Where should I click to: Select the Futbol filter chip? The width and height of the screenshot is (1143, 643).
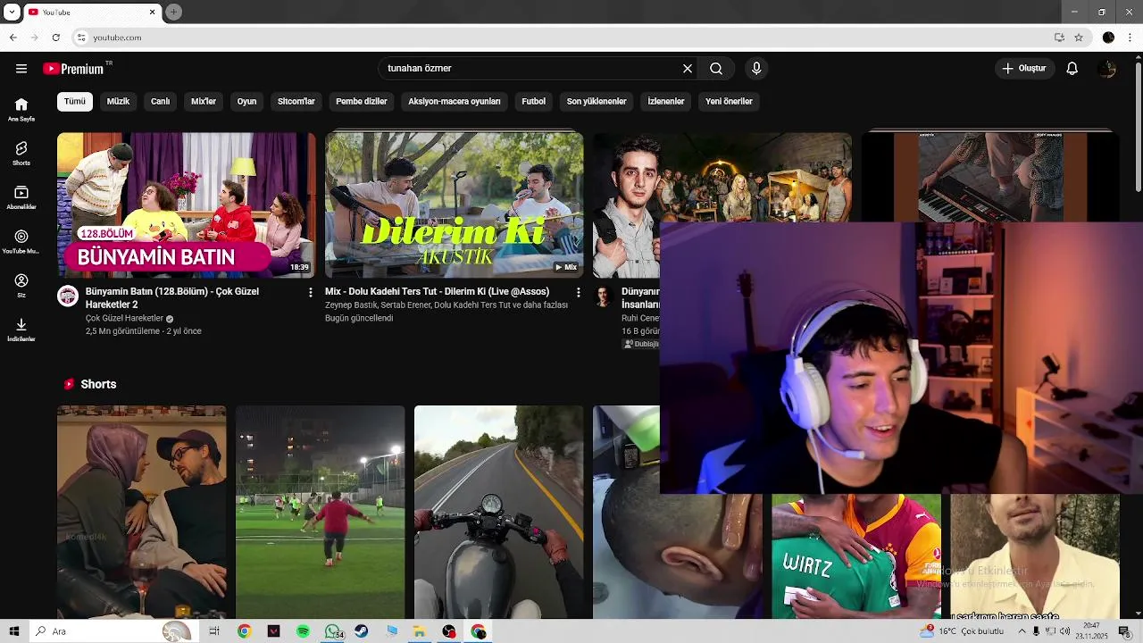(533, 102)
